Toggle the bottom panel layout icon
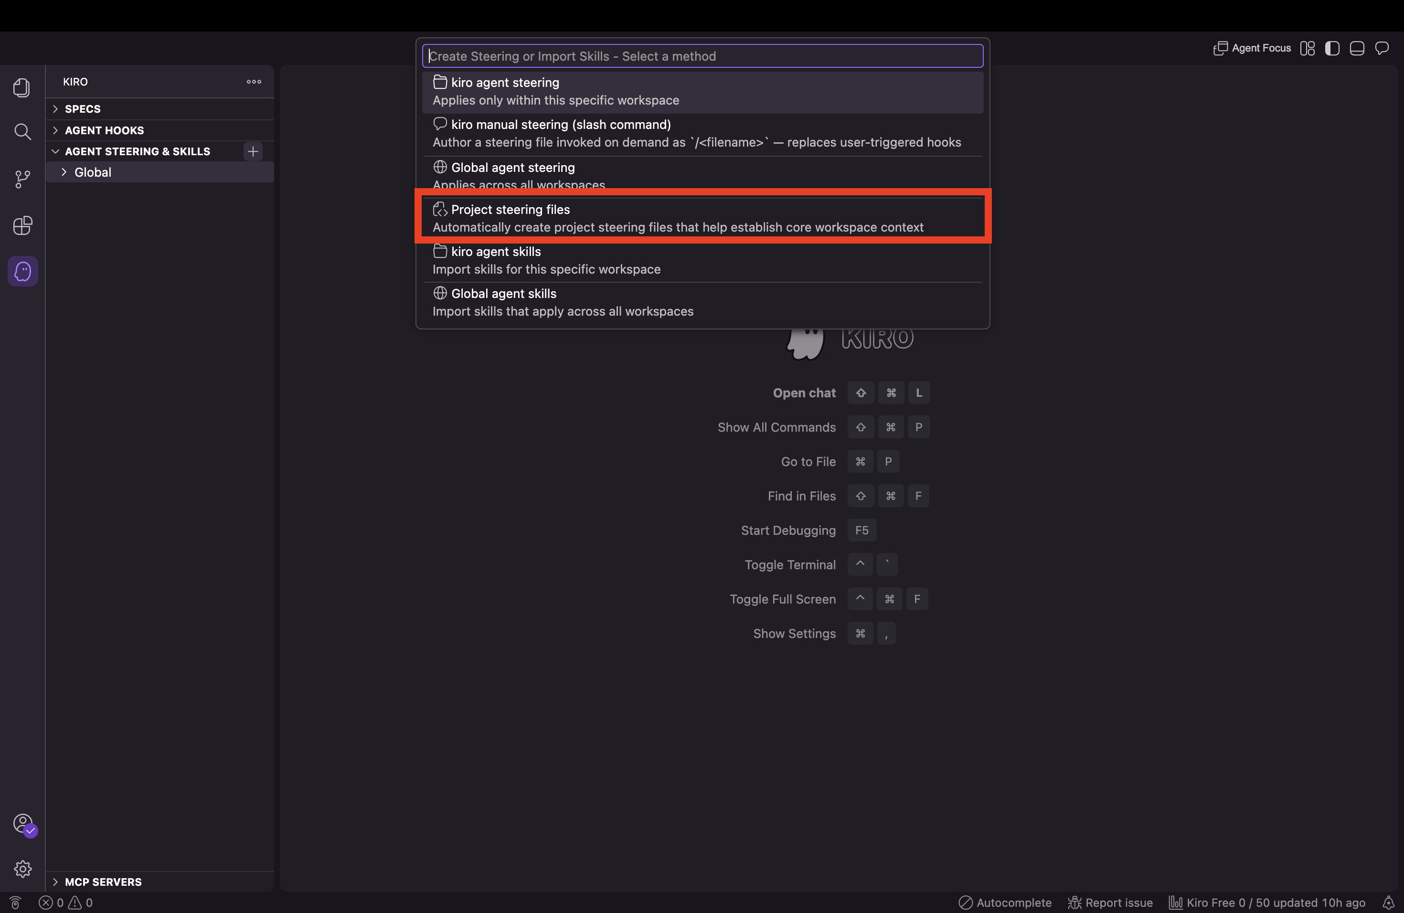This screenshot has width=1404, height=913. tap(1357, 48)
